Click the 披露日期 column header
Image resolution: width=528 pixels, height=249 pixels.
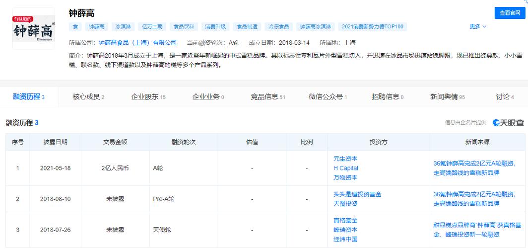coord(55,142)
